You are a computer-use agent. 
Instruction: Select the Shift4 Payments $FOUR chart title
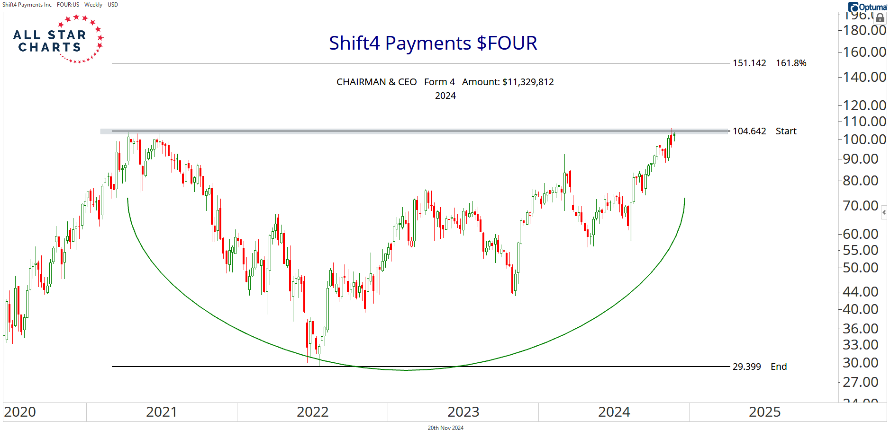(x=433, y=43)
